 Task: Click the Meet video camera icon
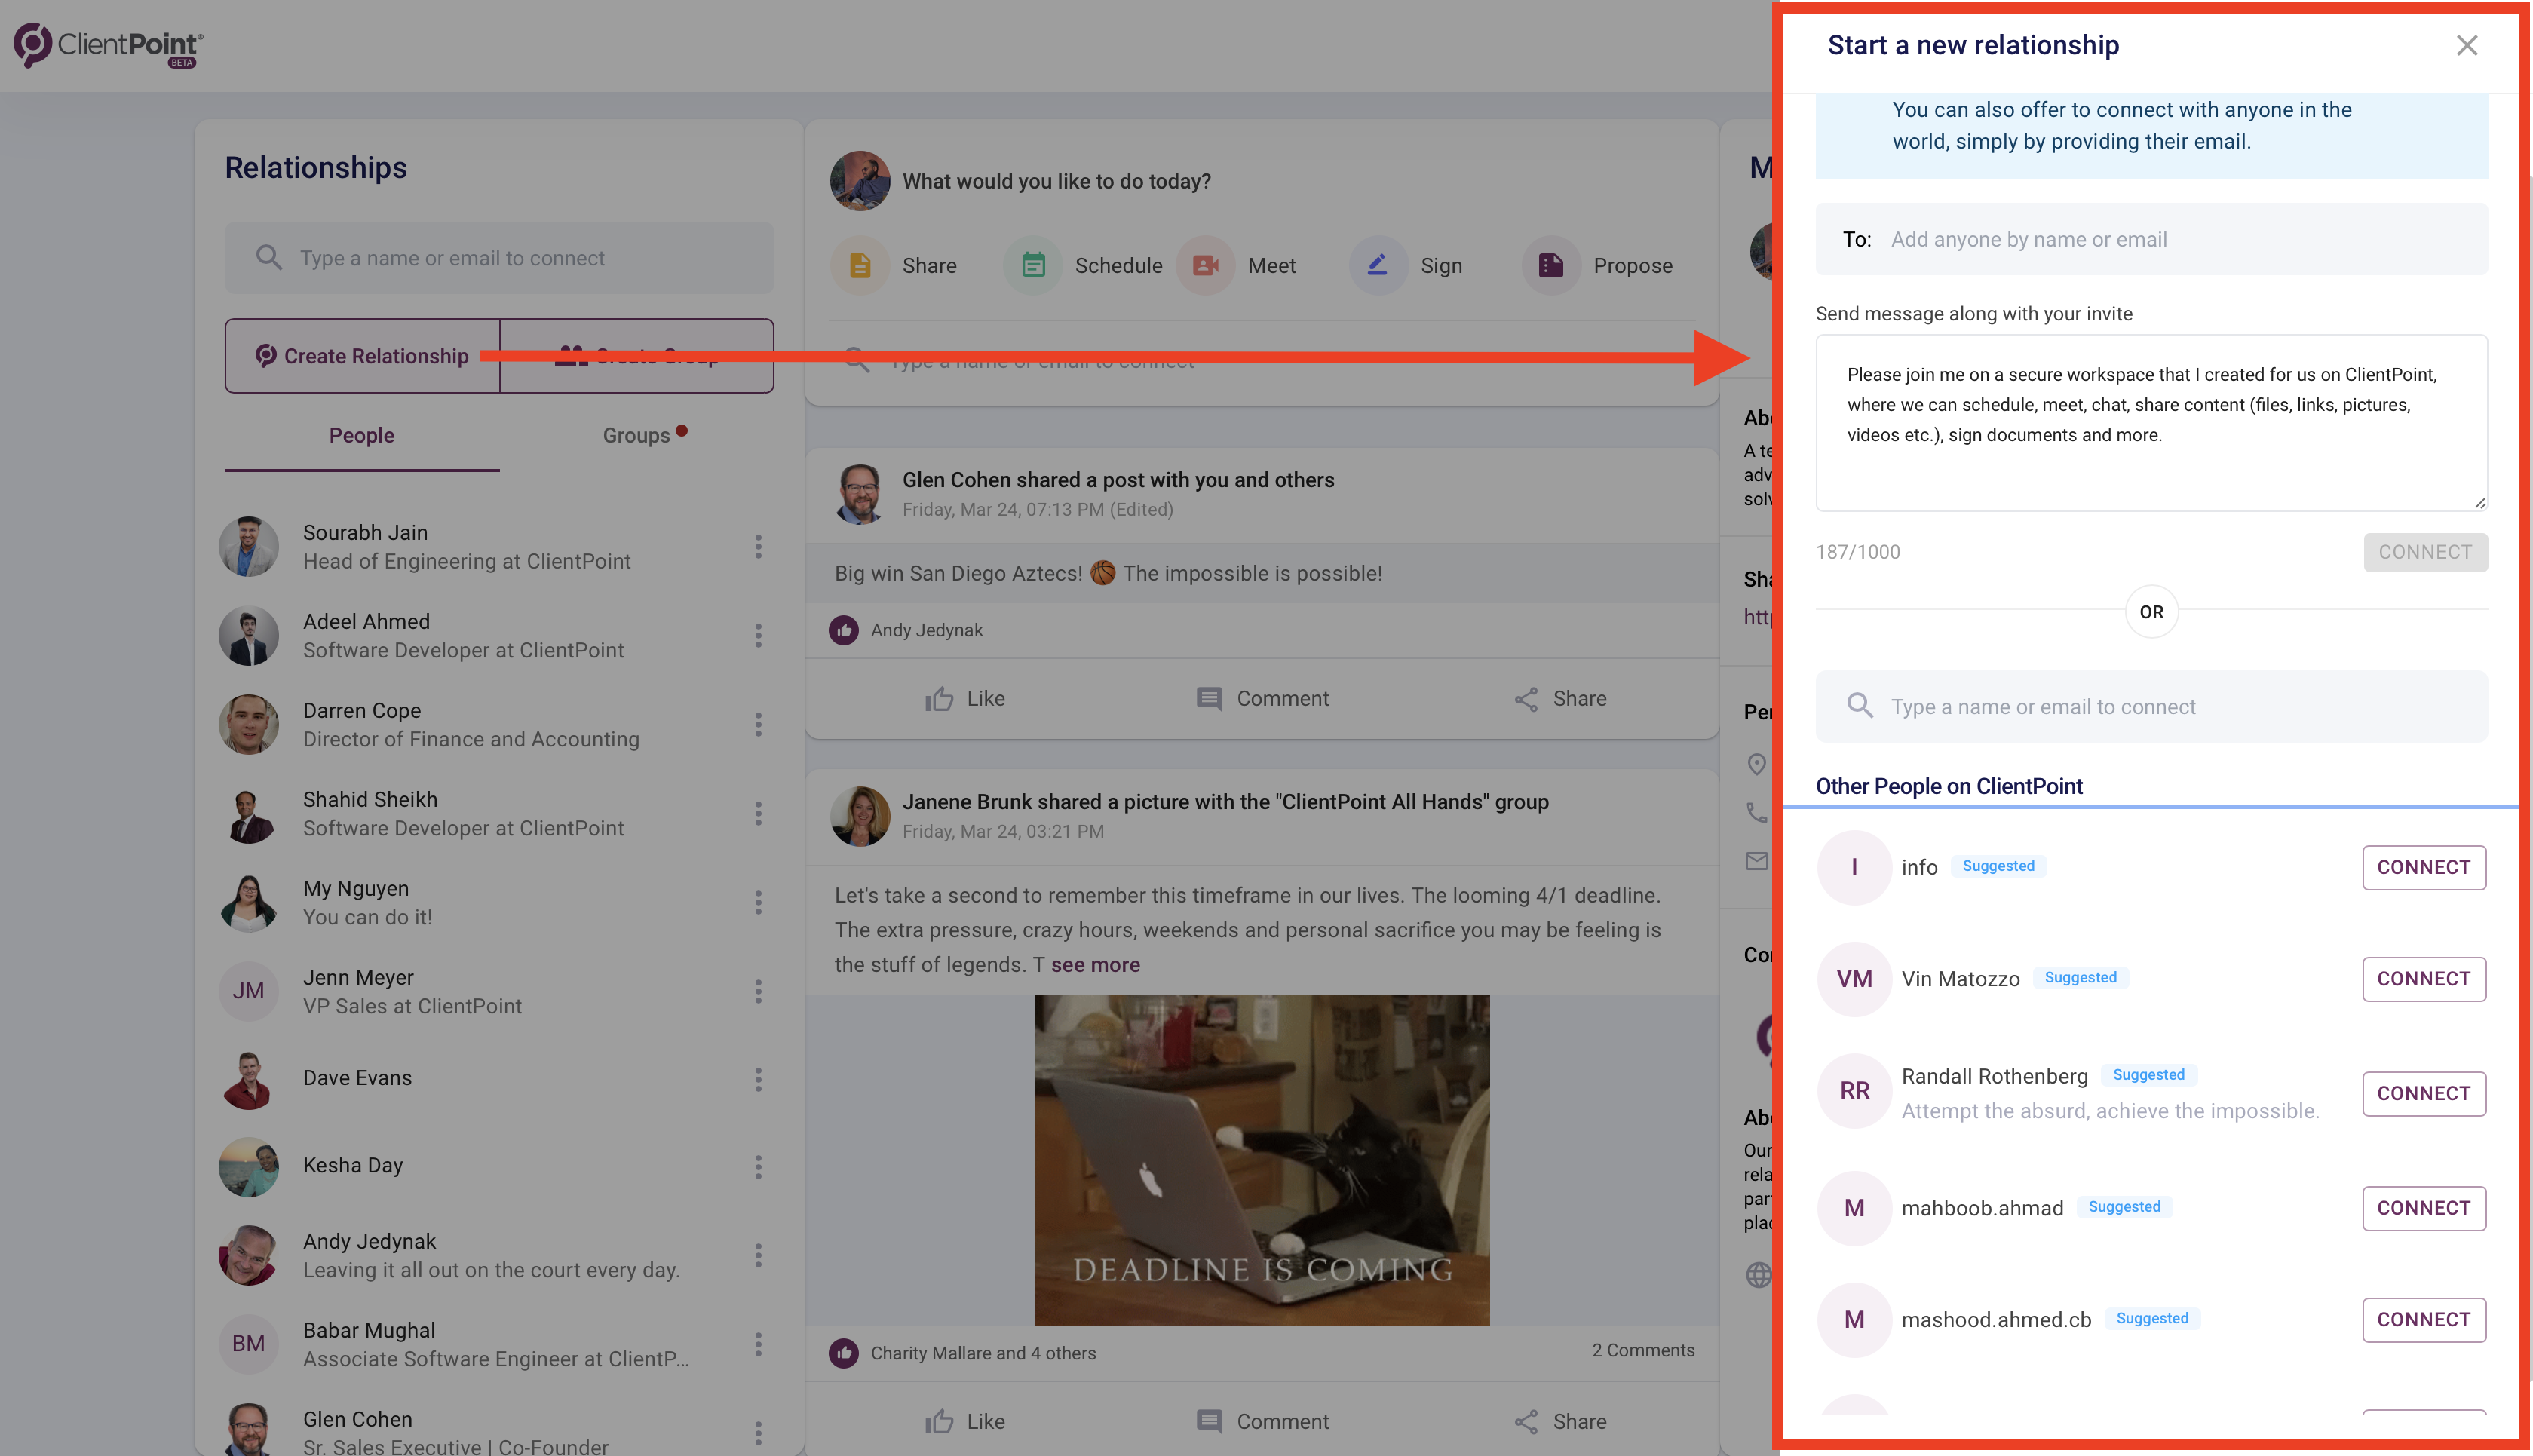pyautogui.click(x=1206, y=266)
